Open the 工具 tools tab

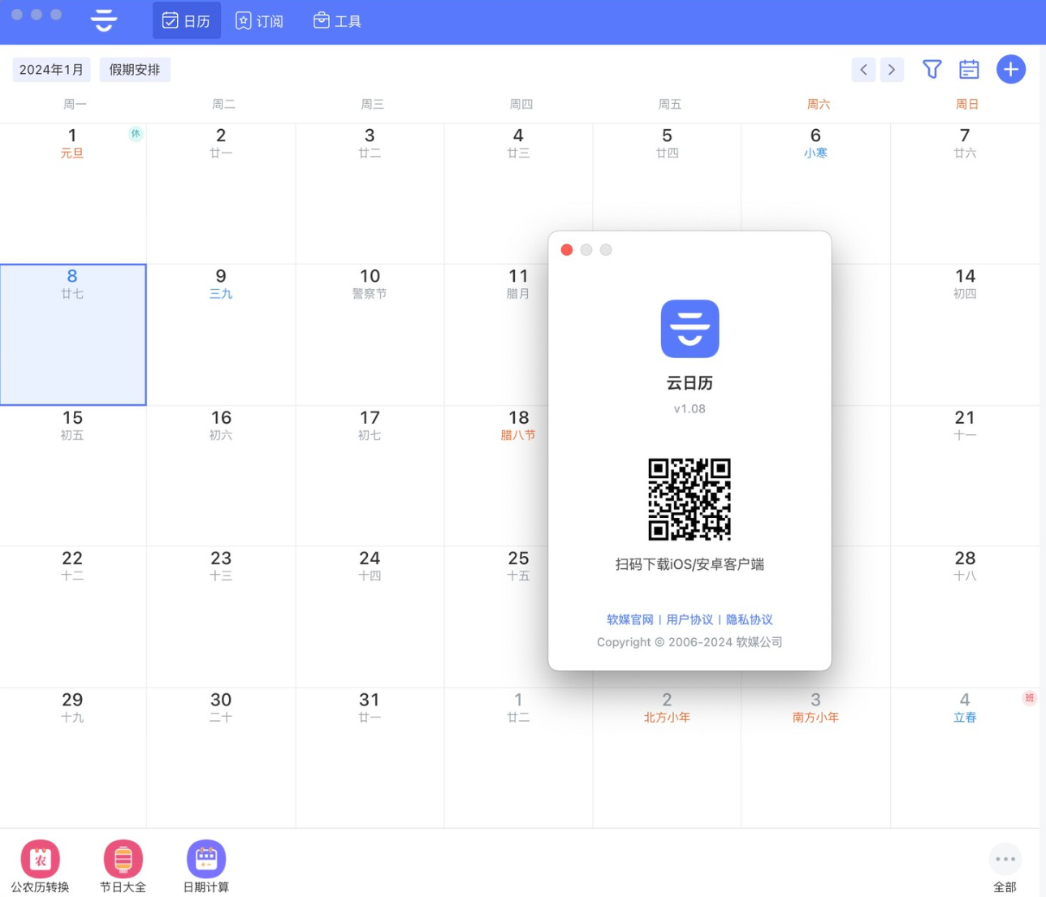click(337, 20)
